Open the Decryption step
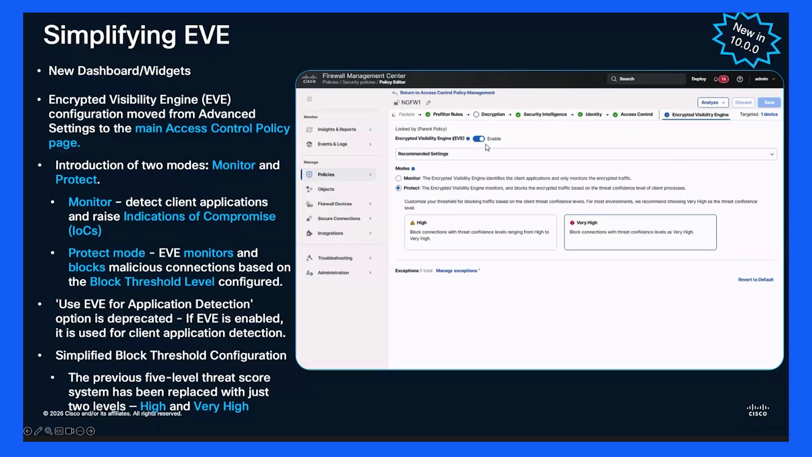Image resolution: width=812 pixels, height=457 pixels. tap(489, 114)
